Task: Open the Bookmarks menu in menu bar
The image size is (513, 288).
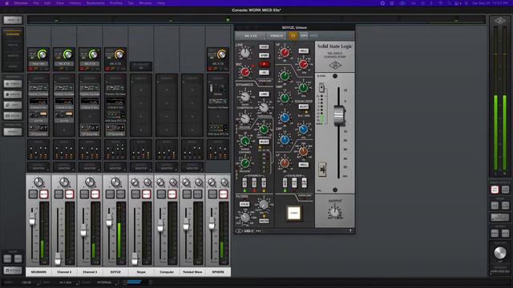Action: (x=95, y=3)
